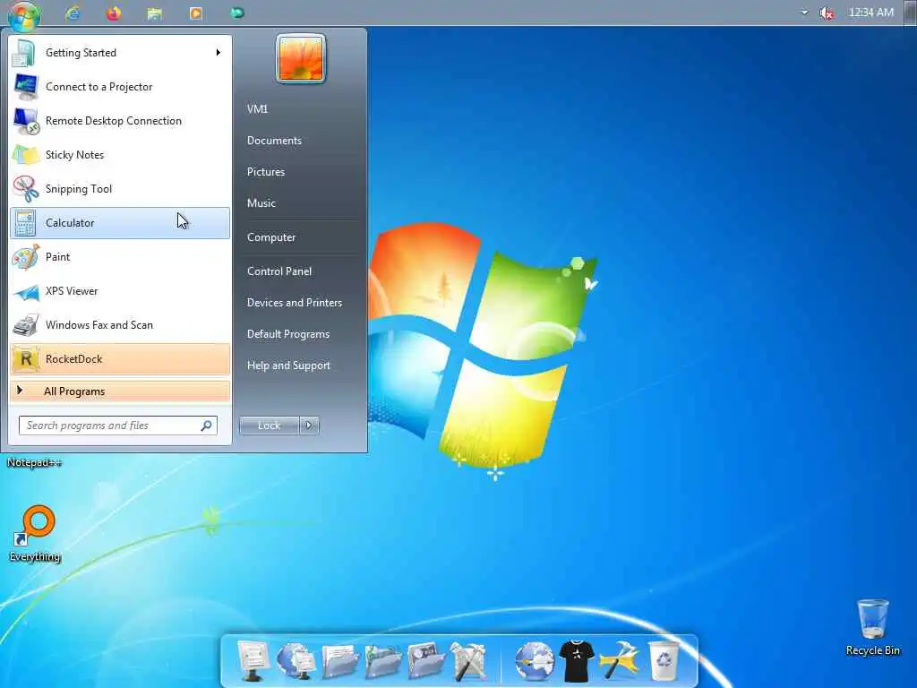Click the user account picture
Image resolution: width=917 pixels, height=688 pixels.
tap(301, 58)
